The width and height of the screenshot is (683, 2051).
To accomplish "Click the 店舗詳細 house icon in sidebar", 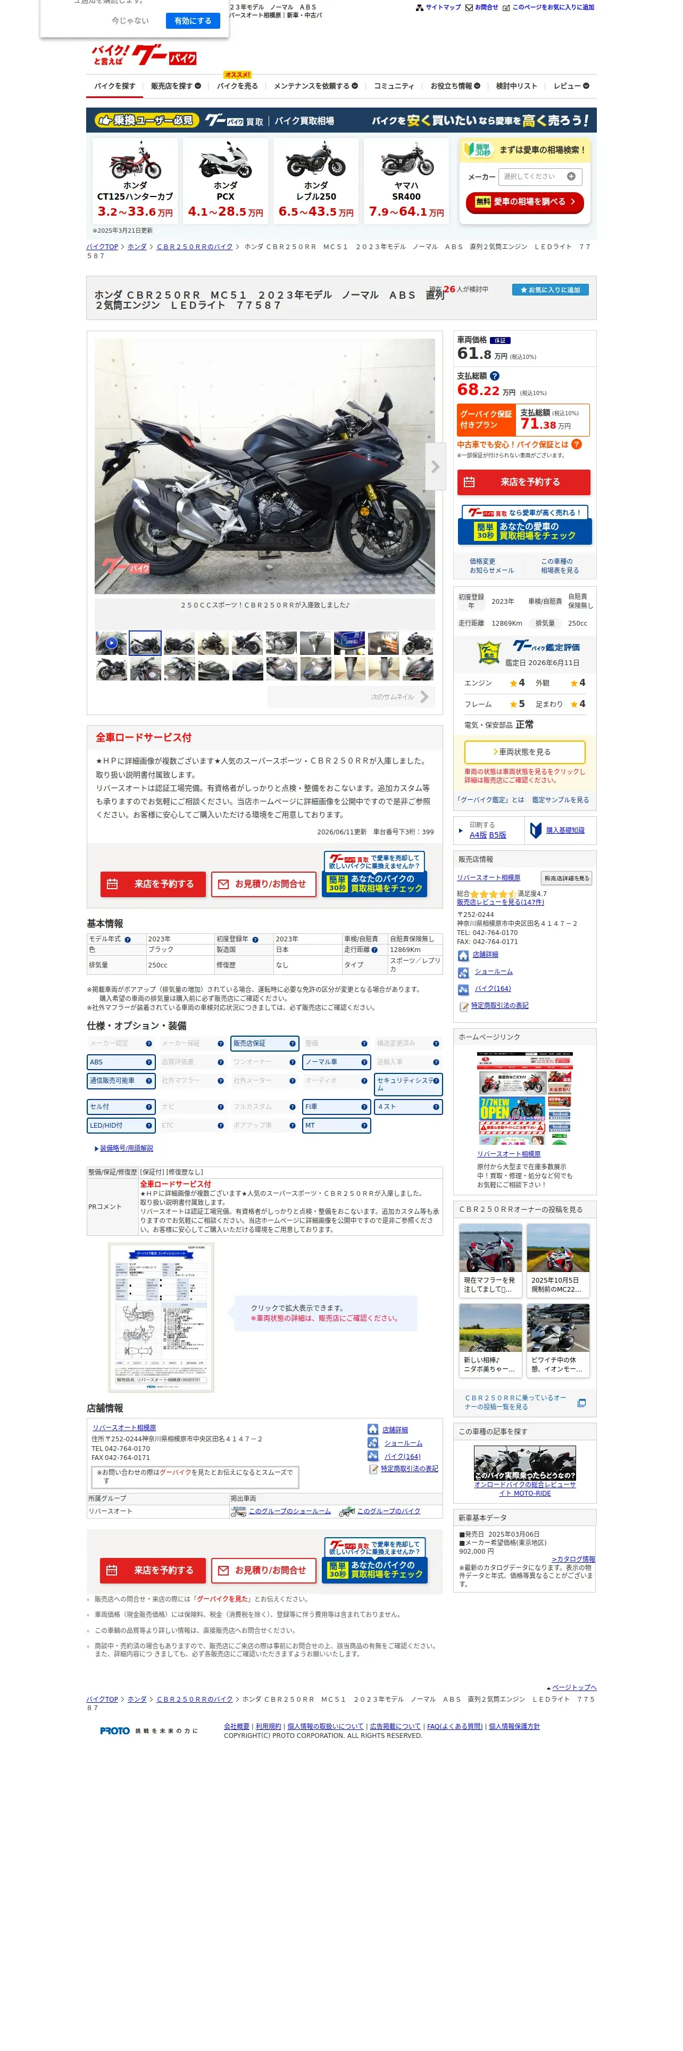I will [463, 955].
